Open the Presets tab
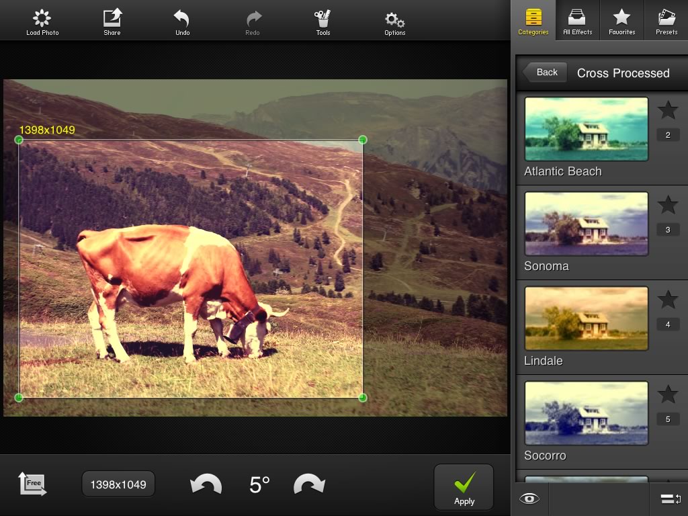Screen dimensions: 688x516 coord(666,21)
